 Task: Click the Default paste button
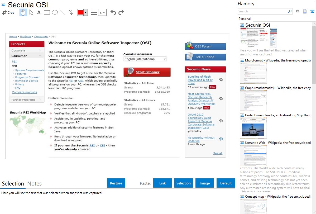[x=226, y=183]
